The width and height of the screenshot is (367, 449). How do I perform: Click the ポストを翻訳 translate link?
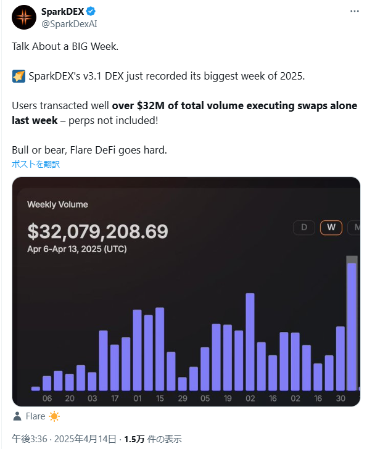click(36, 164)
